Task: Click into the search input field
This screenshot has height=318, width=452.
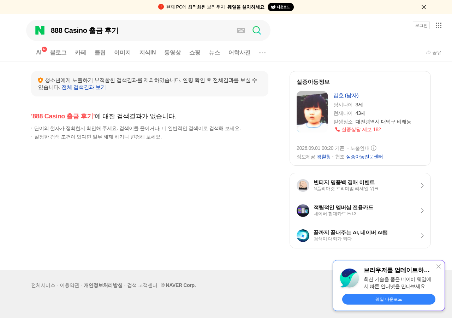Action: click(x=141, y=30)
